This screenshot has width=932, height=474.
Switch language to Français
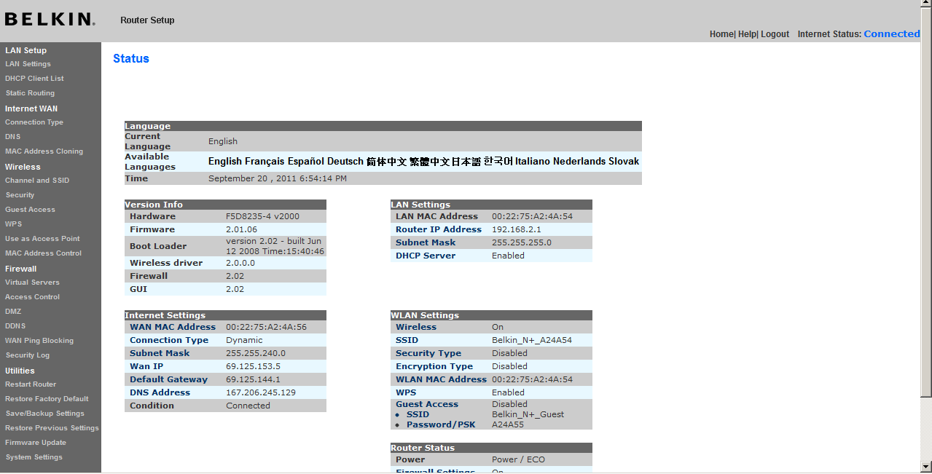pos(267,161)
